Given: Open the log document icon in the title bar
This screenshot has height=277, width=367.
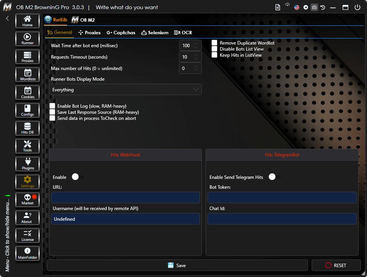Looking at the screenshot, I should [x=278, y=8].
